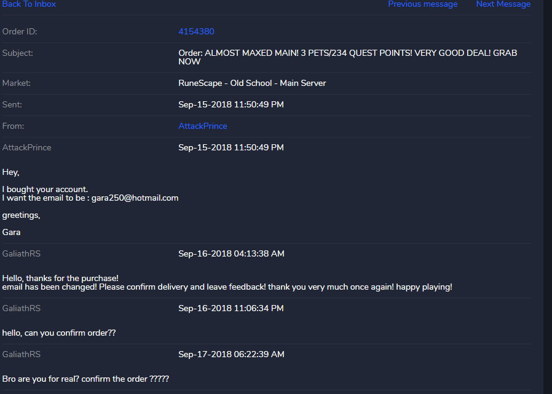Click the Sep-16-2018 11:06:34 PM timestamp
552x394 pixels.
coord(231,308)
